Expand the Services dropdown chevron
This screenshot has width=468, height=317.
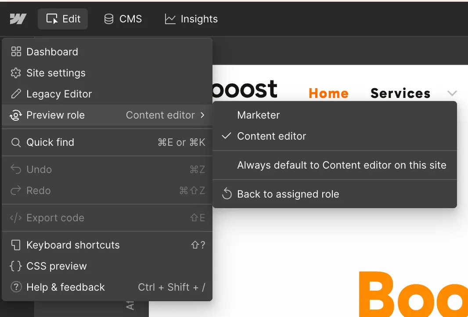tap(452, 94)
